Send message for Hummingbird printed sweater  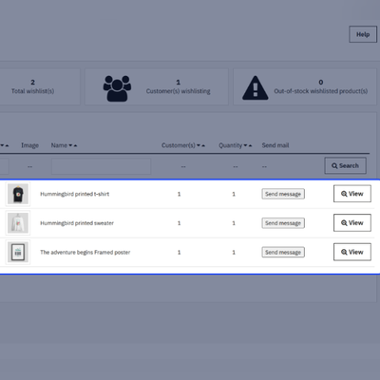click(x=283, y=223)
